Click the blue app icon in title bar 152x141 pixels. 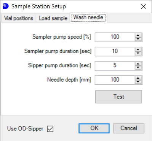(x=6, y=6)
